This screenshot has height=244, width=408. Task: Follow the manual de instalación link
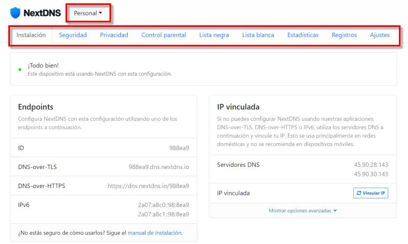pyautogui.click(x=155, y=233)
